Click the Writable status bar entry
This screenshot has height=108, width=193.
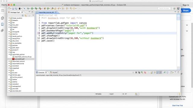point(98,94)
